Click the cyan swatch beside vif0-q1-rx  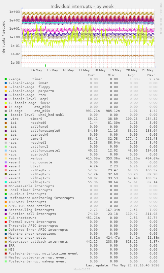pyautogui.click(x=6, y=182)
